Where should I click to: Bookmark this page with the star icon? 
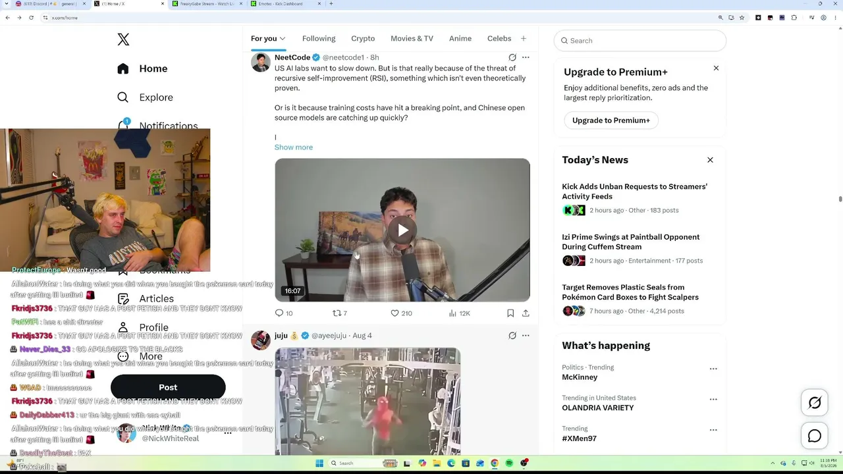pyautogui.click(x=743, y=18)
